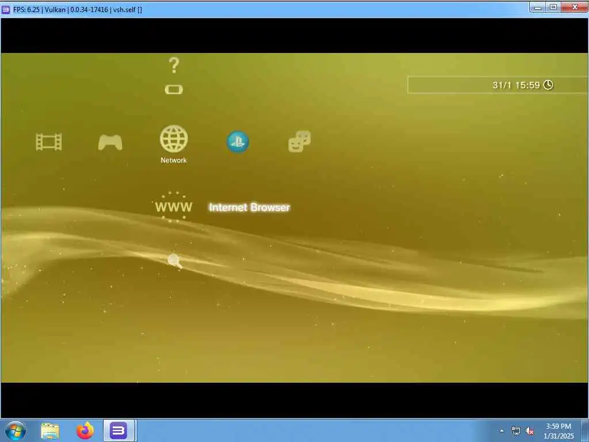The image size is (589, 442).
Task: Open the Windows Start menu orb
Action: tap(16, 430)
